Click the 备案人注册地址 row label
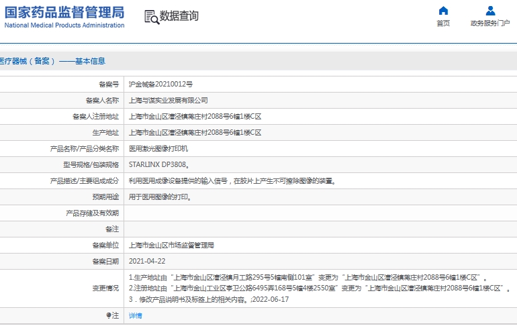517x326 pixels. coord(95,117)
